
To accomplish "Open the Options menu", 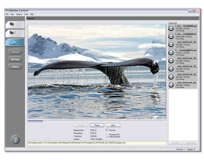I will [19, 15].
